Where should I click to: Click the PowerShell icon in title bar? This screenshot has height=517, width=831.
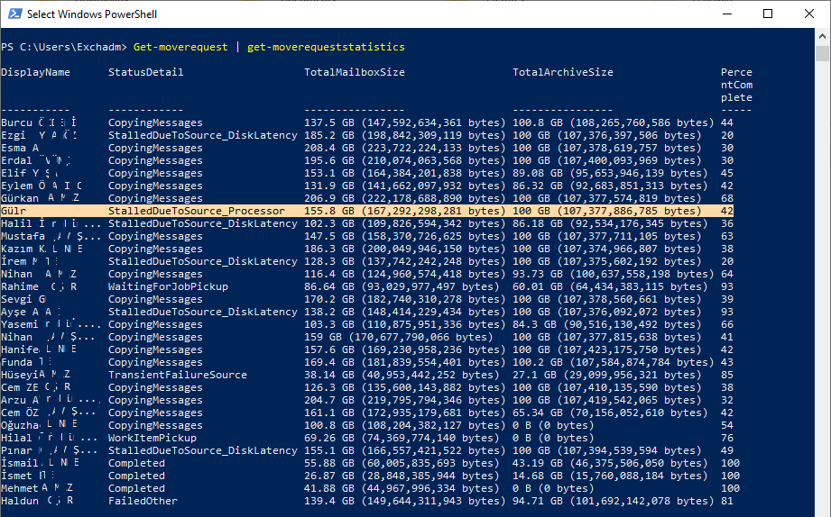14,14
